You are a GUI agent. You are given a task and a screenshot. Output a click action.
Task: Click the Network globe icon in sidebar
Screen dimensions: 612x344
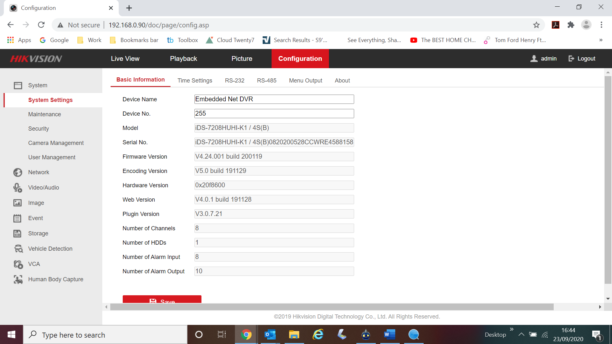pyautogui.click(x=18, y=172)
